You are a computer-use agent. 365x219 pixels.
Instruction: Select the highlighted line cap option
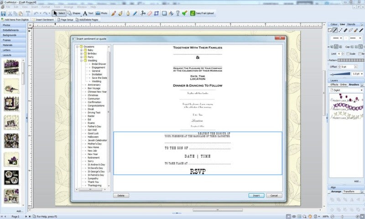pyautogui.click(x=360, y=47)
